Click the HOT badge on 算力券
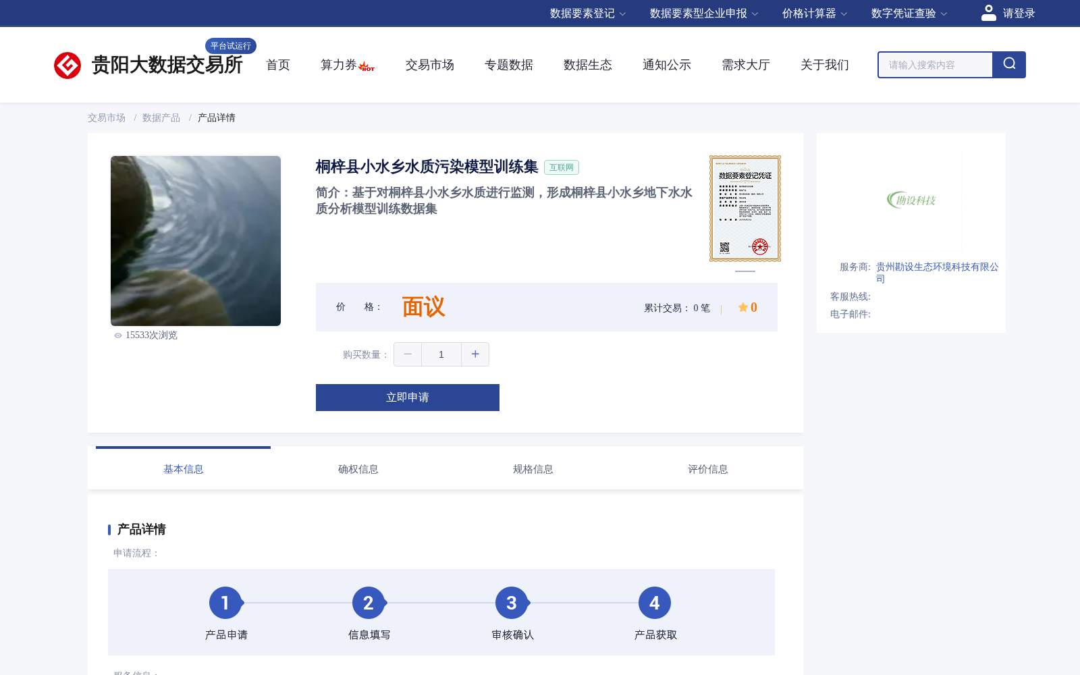 pos(367,67)
